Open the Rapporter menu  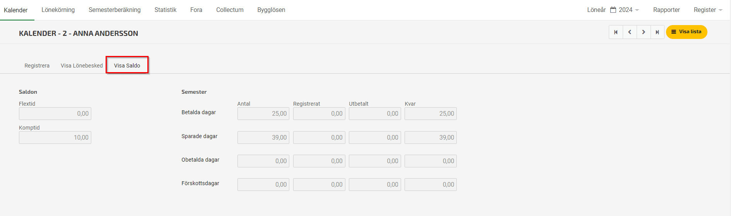(x=666, y=10)
